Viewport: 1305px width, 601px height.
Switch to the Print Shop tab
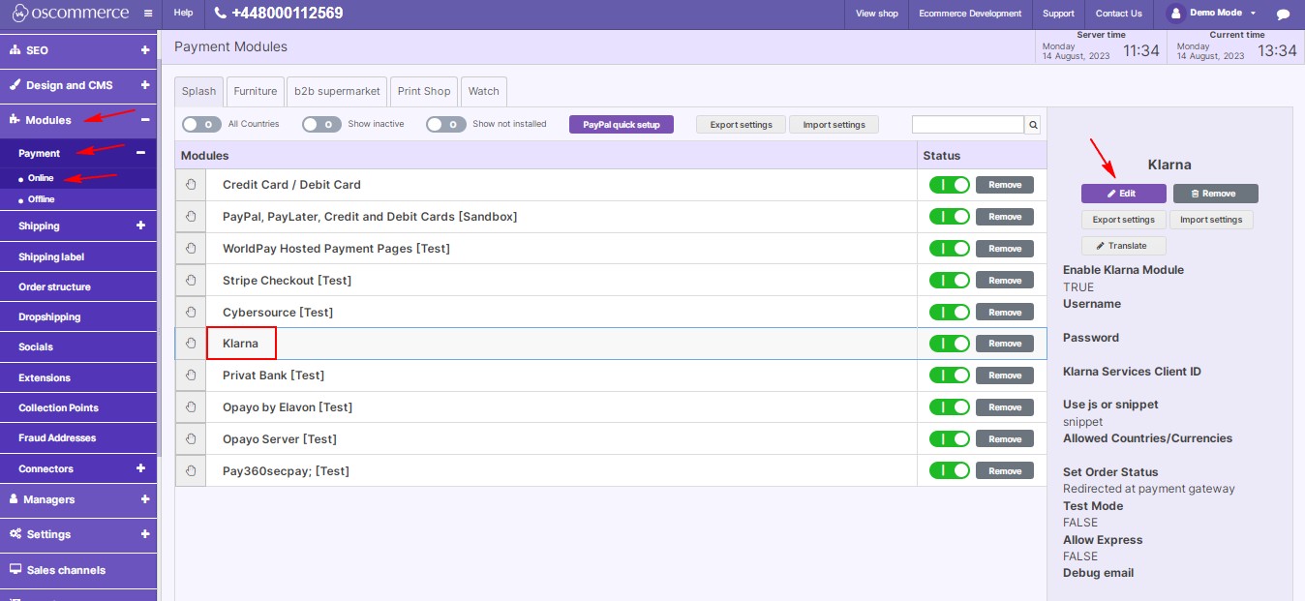tap(424, 91)
